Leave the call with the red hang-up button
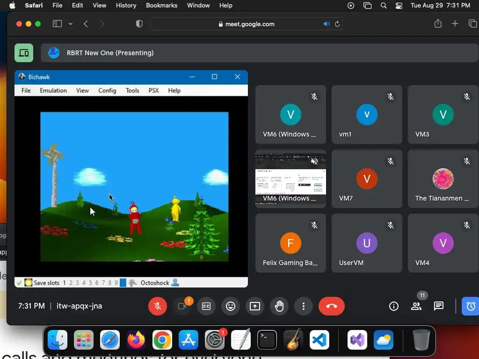The height and width of the screenshot is (359, 479). click(332, 306)
